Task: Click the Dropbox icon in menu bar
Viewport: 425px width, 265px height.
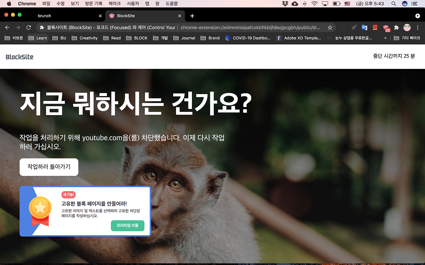Action: (x=285, y=4)
